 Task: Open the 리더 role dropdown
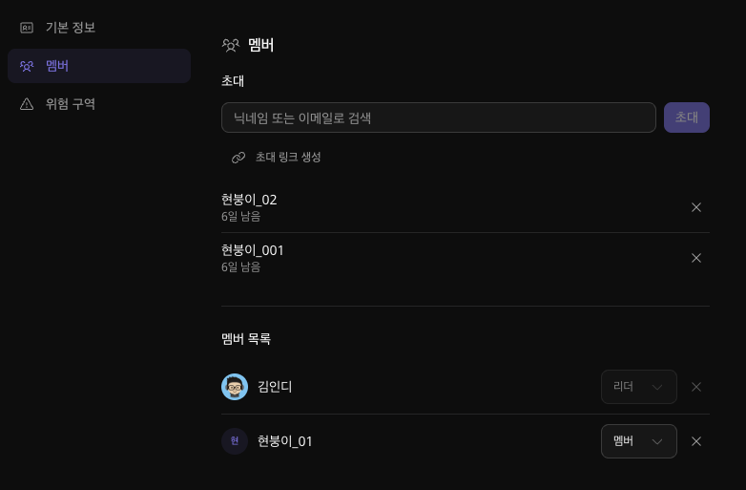click(639, 387)
